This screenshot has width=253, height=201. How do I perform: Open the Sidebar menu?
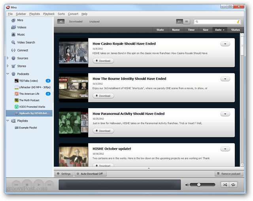click(x=21, y=14)
